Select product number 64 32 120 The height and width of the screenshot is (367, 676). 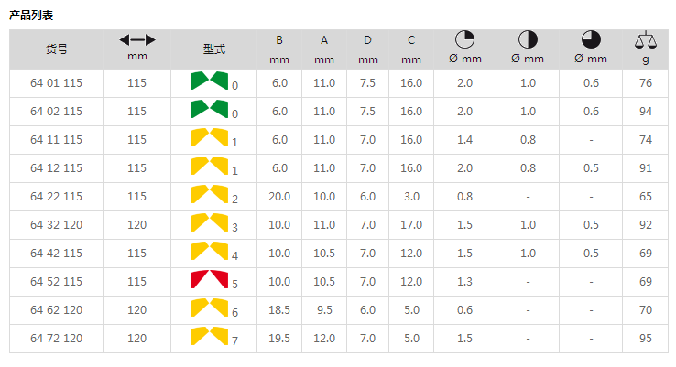[56, 225]
